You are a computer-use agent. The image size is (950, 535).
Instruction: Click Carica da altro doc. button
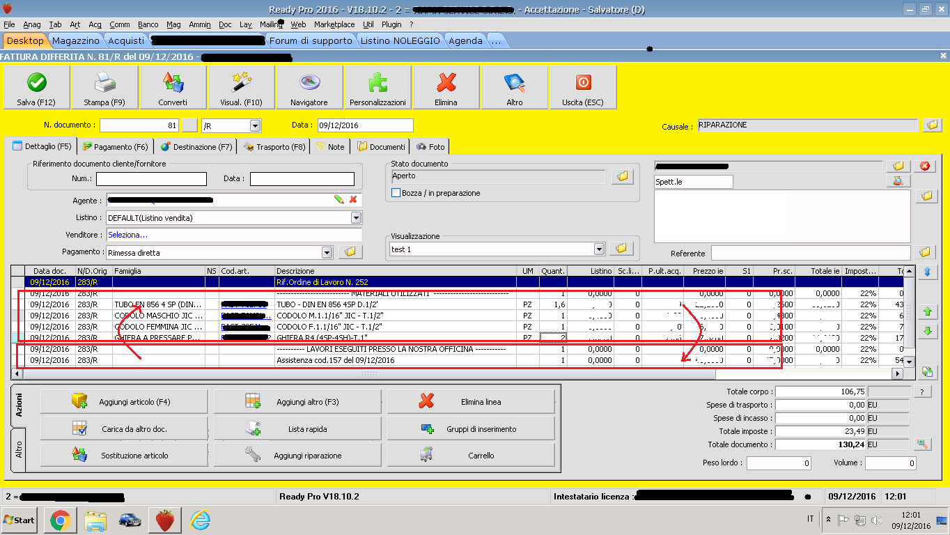tap(124, 428)
